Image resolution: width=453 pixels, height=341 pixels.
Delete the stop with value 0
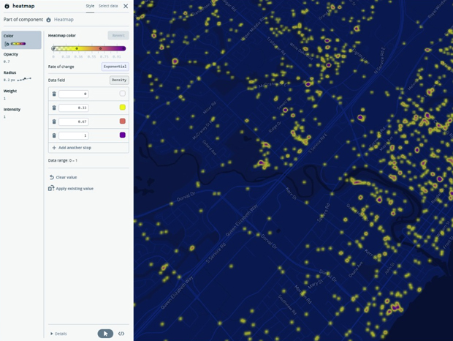54,94
